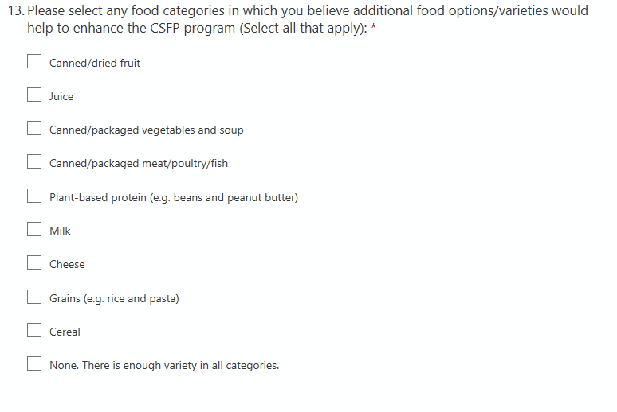Screen dimensions: 617x412
Task: Click the 'Cheese' option label
Action: (67, 265)
